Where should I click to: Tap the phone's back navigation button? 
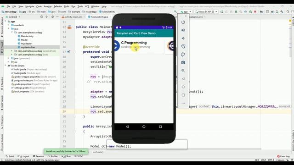pyautogui.click(x=127, y=126)
